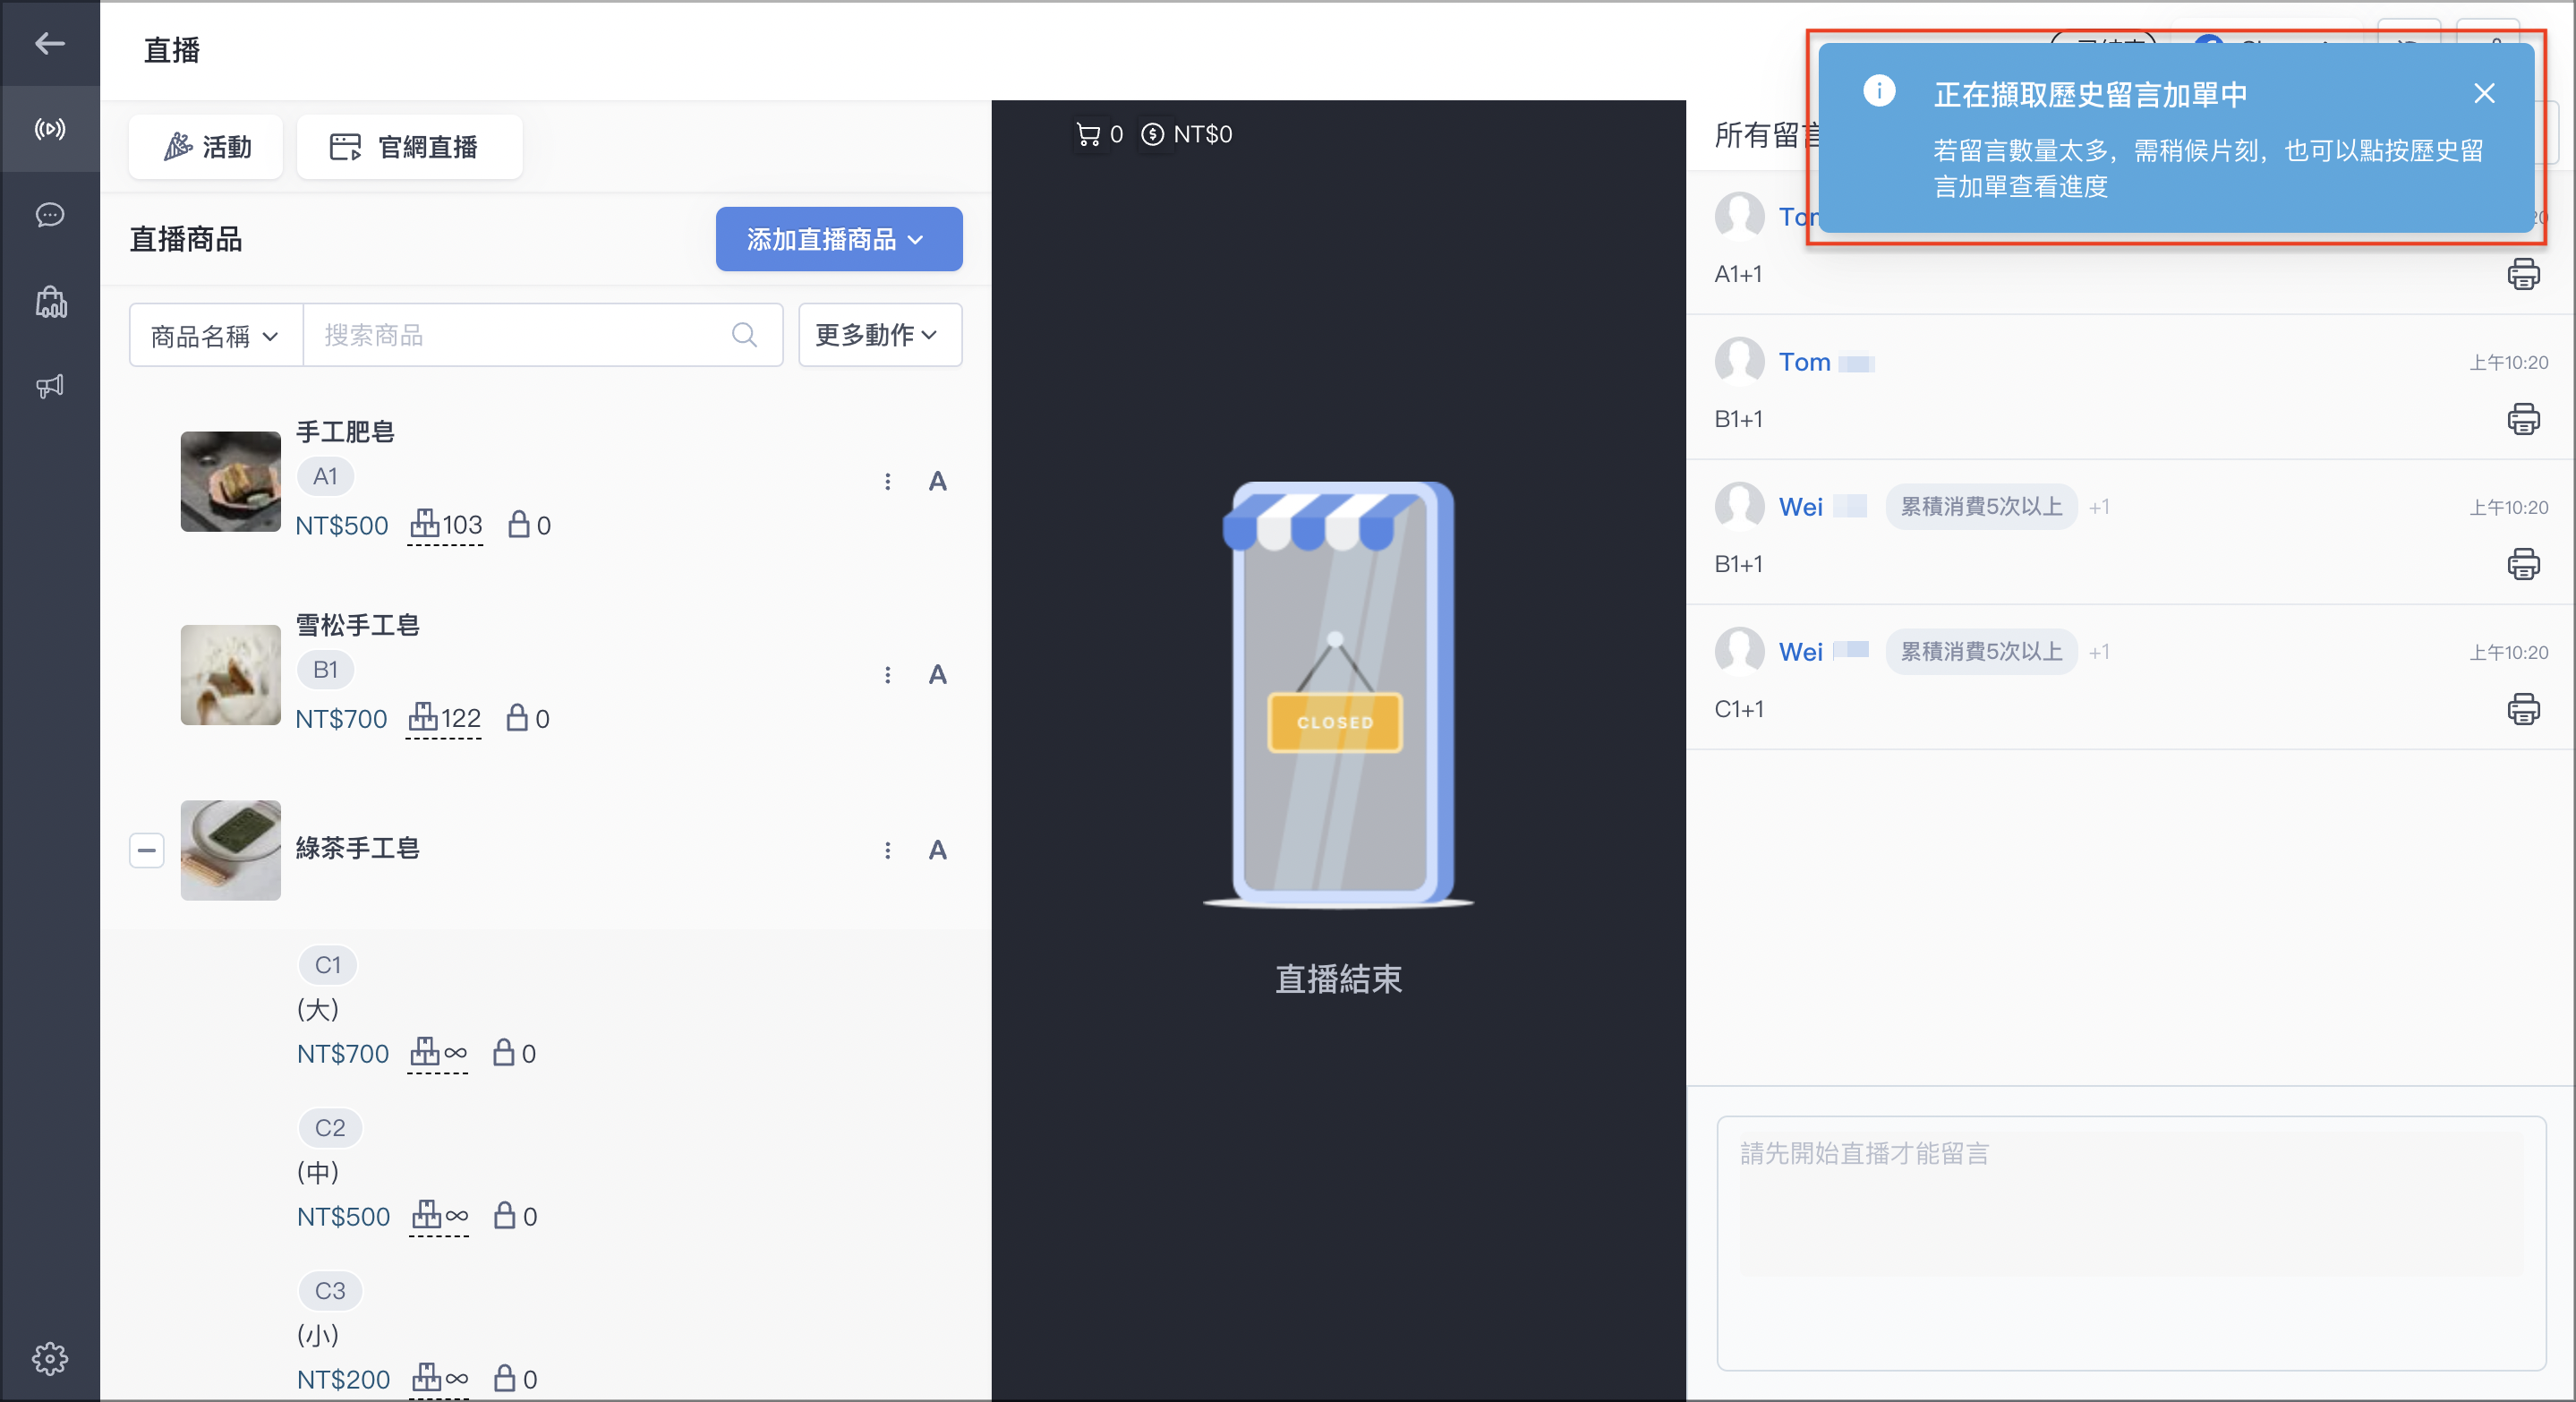2576x1402 pixels.
Task: Print the A1+1 comment
Action: tap(2523, 274)
